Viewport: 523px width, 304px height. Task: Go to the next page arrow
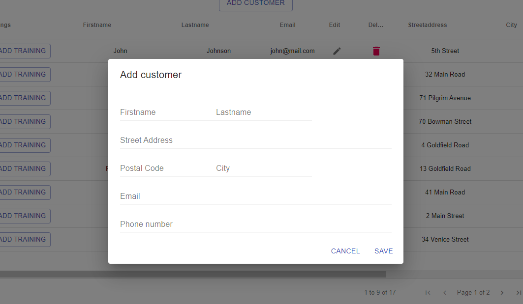click(502, 293)
